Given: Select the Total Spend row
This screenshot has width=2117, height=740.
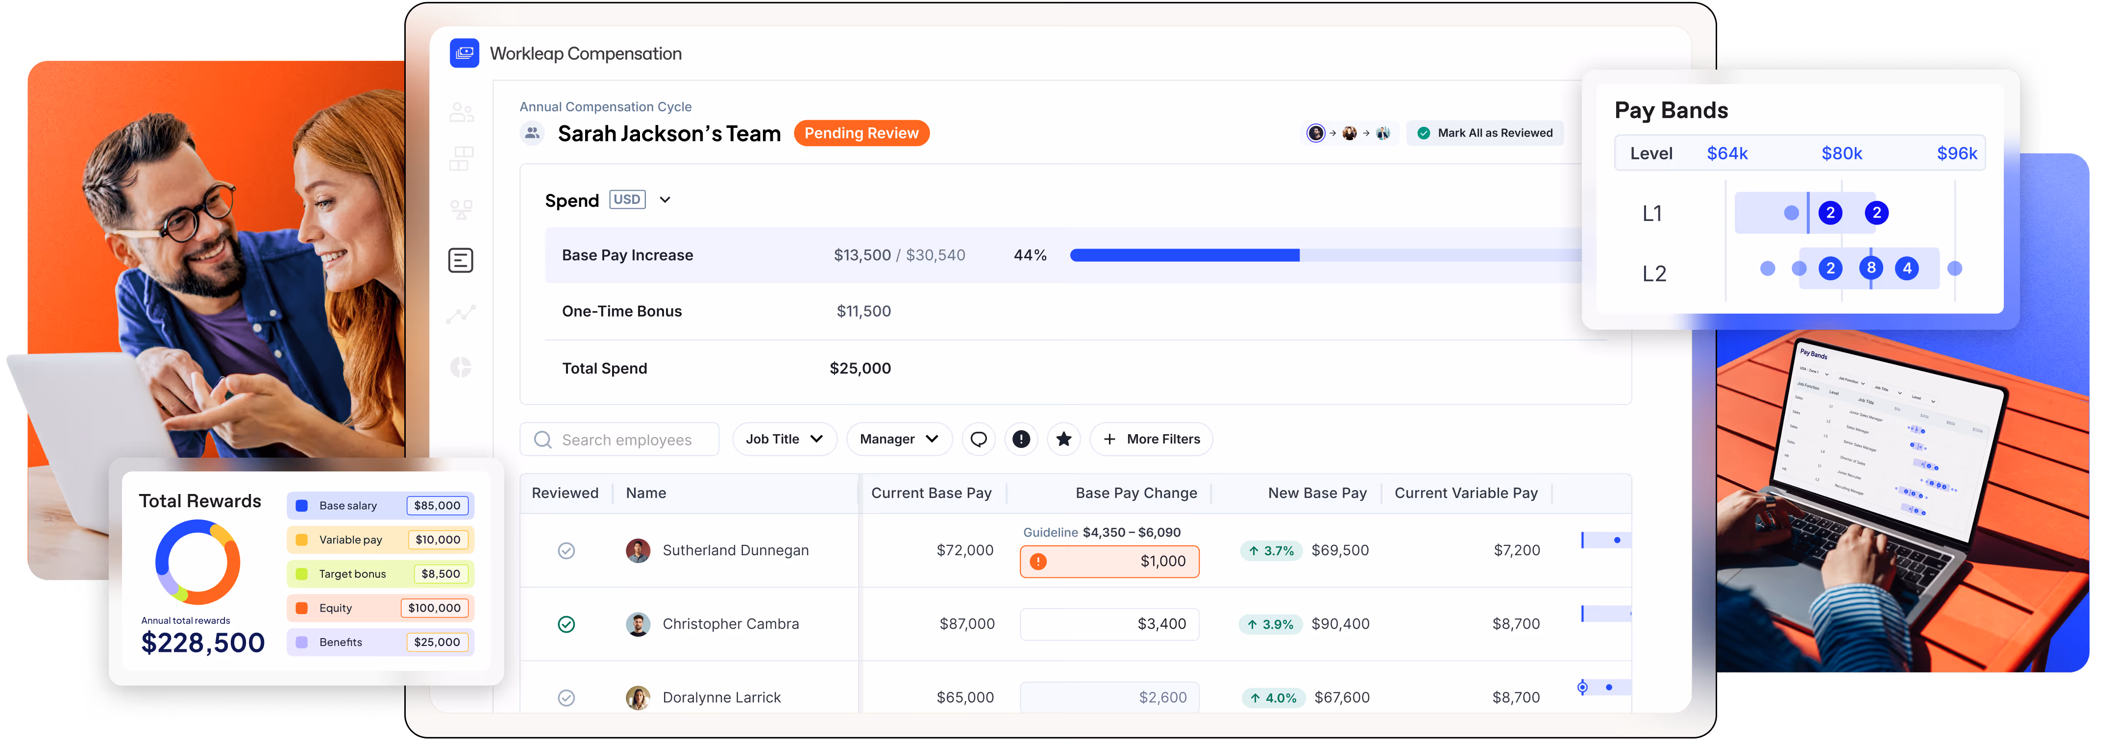Looking at the screenshot, I should [x=1076, y=369].
